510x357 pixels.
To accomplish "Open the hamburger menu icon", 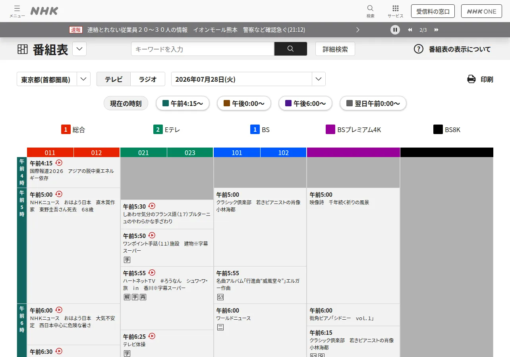I will (17, 8).
